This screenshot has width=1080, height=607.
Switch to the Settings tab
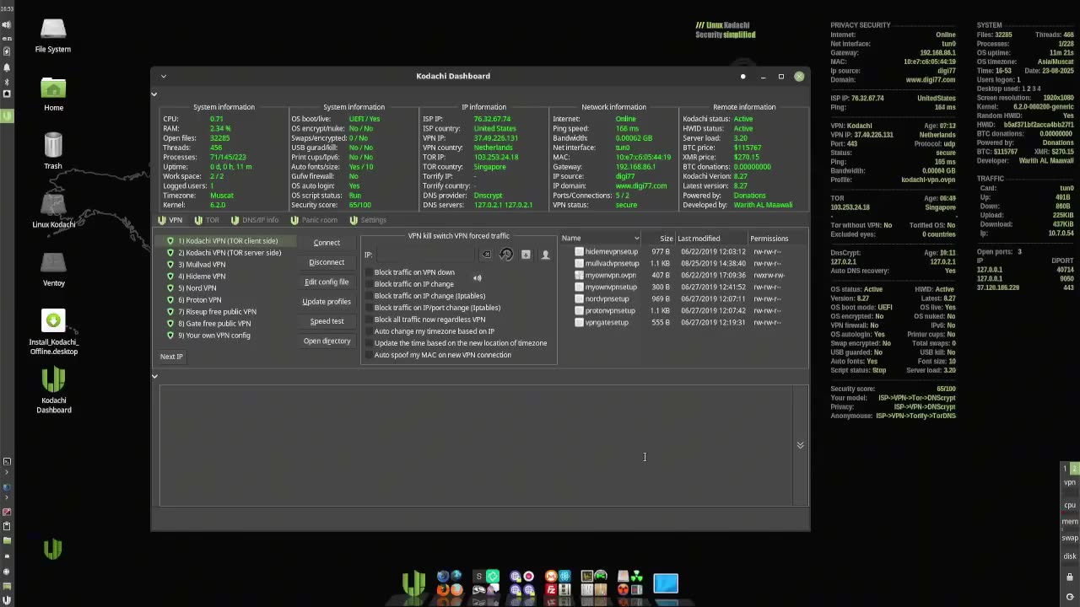(368, 220)
